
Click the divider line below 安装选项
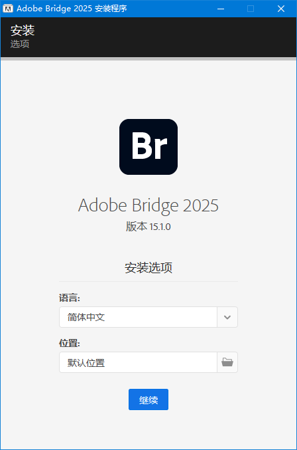[148, 282]
